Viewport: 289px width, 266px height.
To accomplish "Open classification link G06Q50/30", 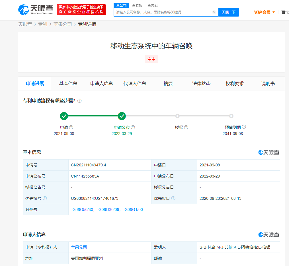I will click(83, 209).
